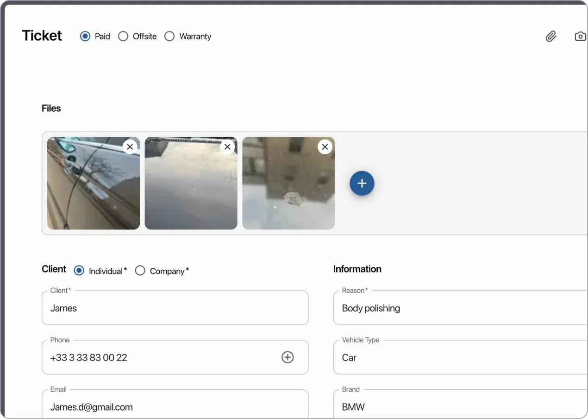Switch client type to Company

pos(140,270)
